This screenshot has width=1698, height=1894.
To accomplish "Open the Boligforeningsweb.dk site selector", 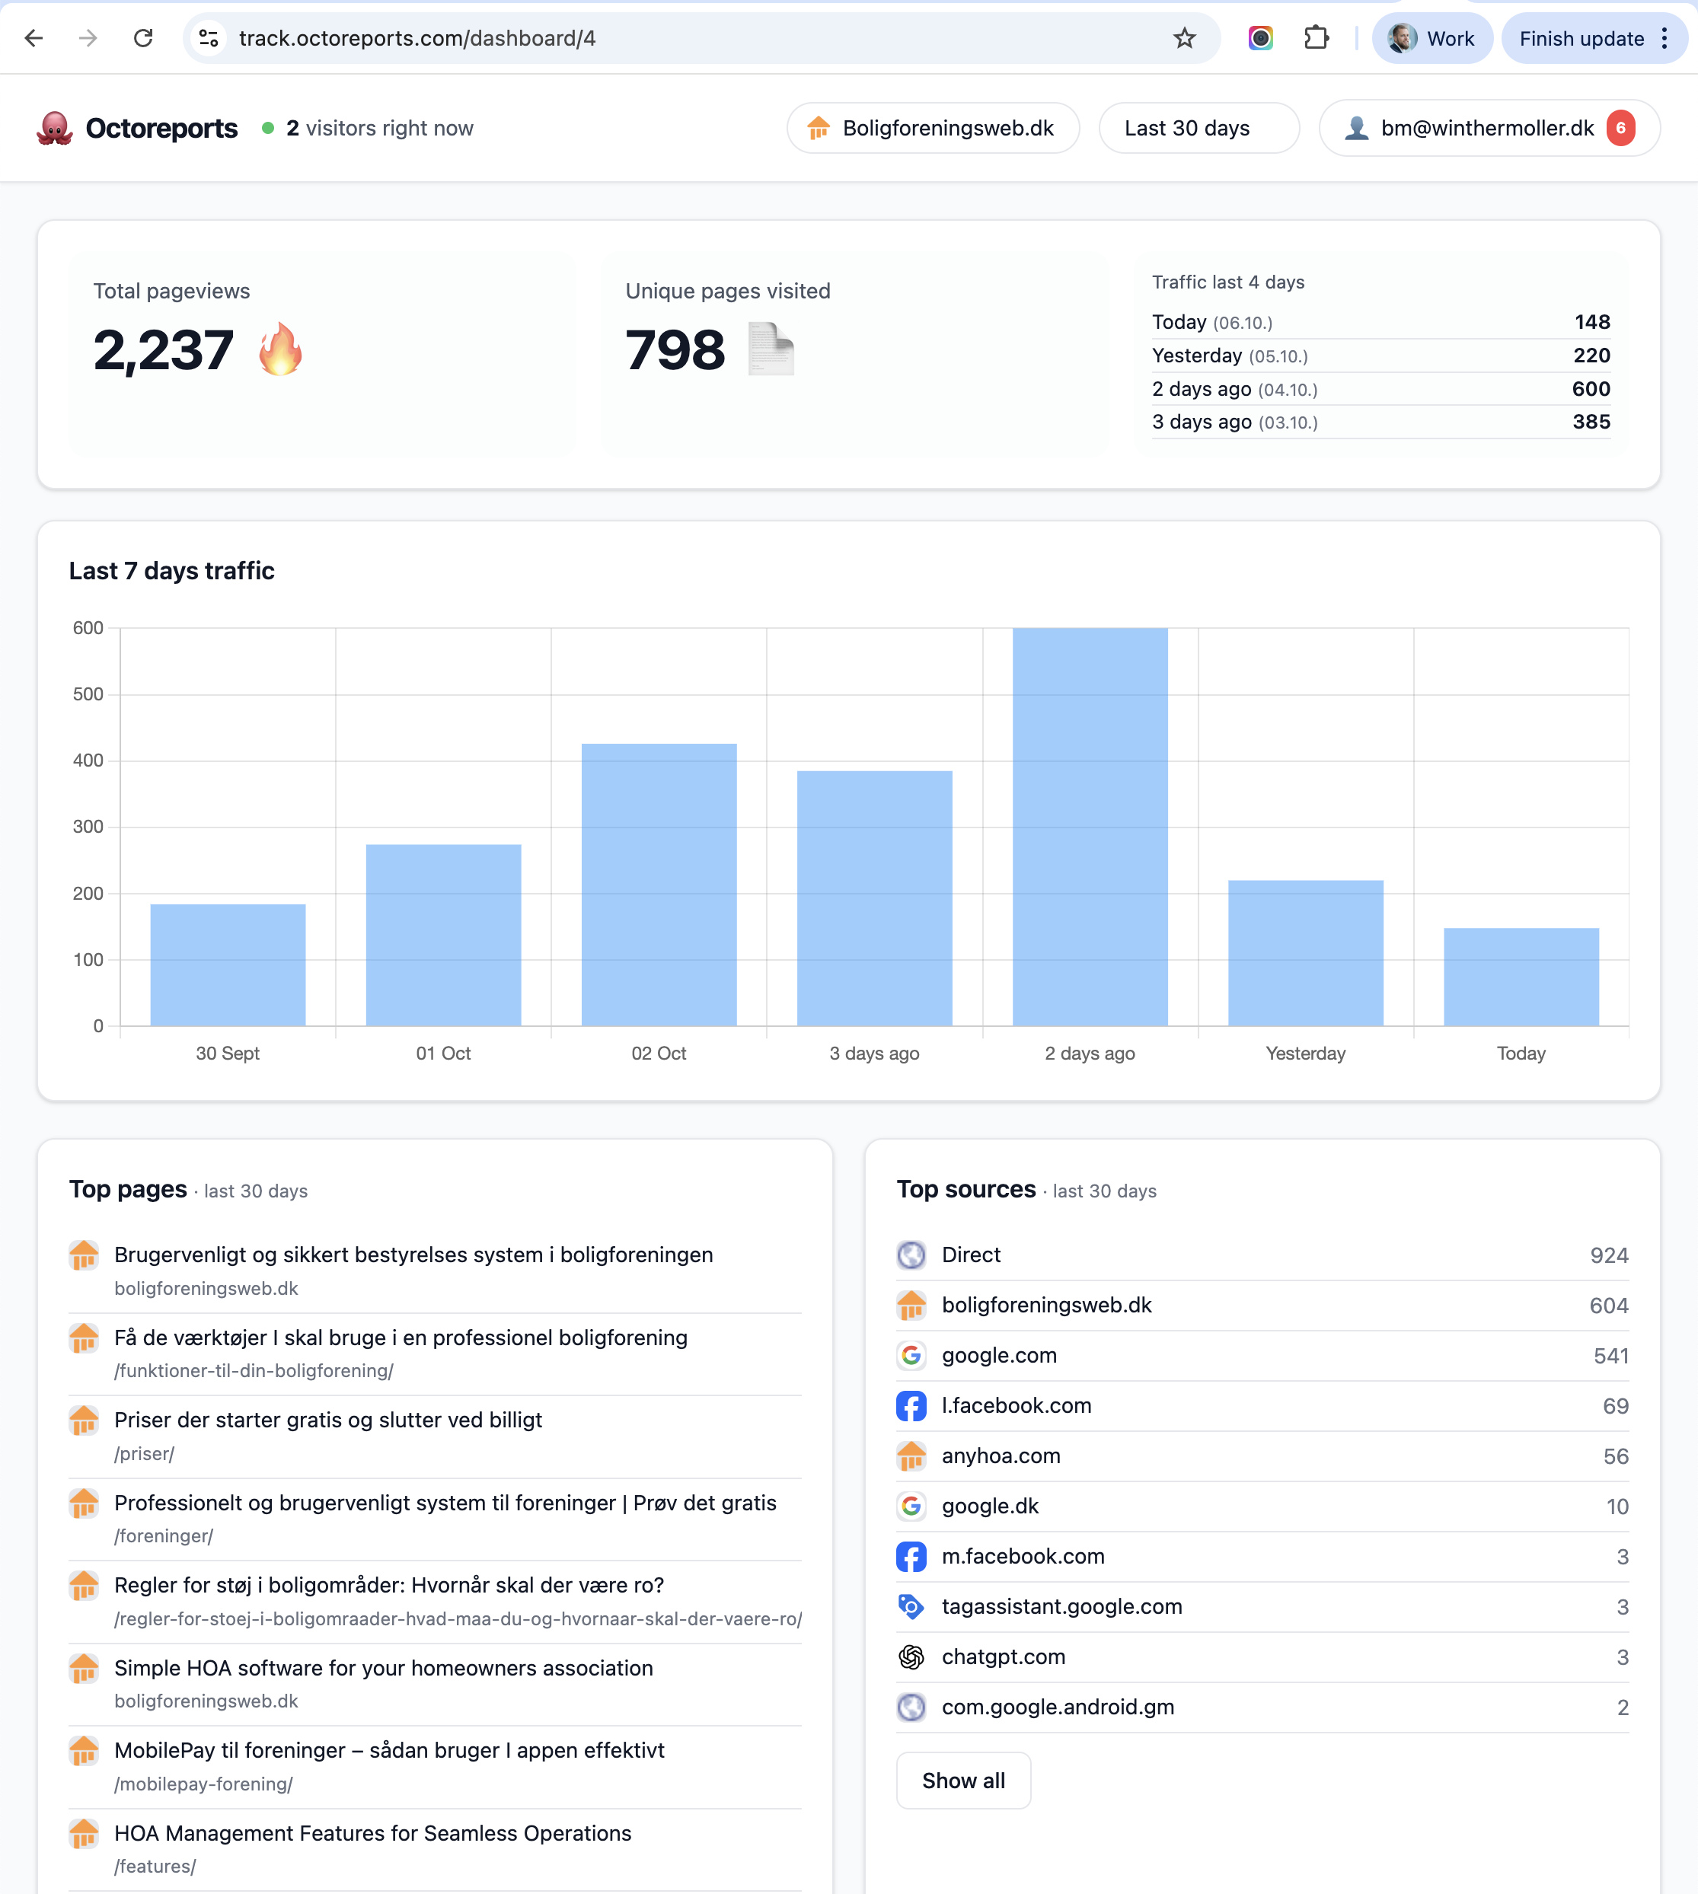I will tap(932, 129).
